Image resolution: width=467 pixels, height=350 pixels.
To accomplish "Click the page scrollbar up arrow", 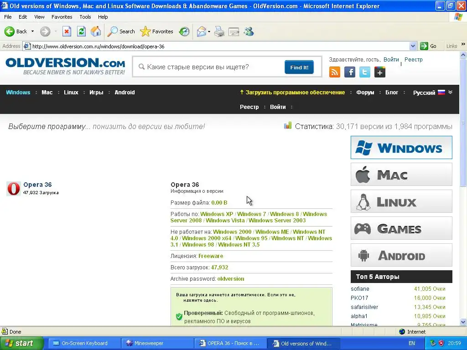I will coord(463,55).
